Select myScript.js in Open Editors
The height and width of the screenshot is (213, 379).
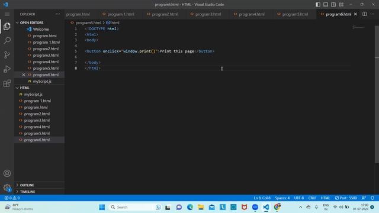click(x=39, y=81)
